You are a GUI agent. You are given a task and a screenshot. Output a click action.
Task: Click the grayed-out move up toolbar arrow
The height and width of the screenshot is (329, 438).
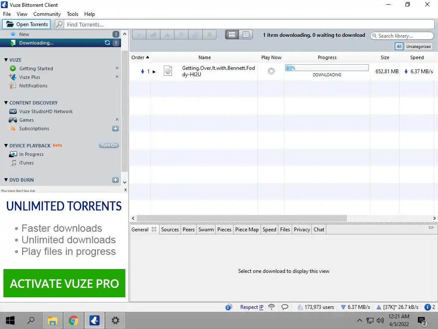(167, 35)
